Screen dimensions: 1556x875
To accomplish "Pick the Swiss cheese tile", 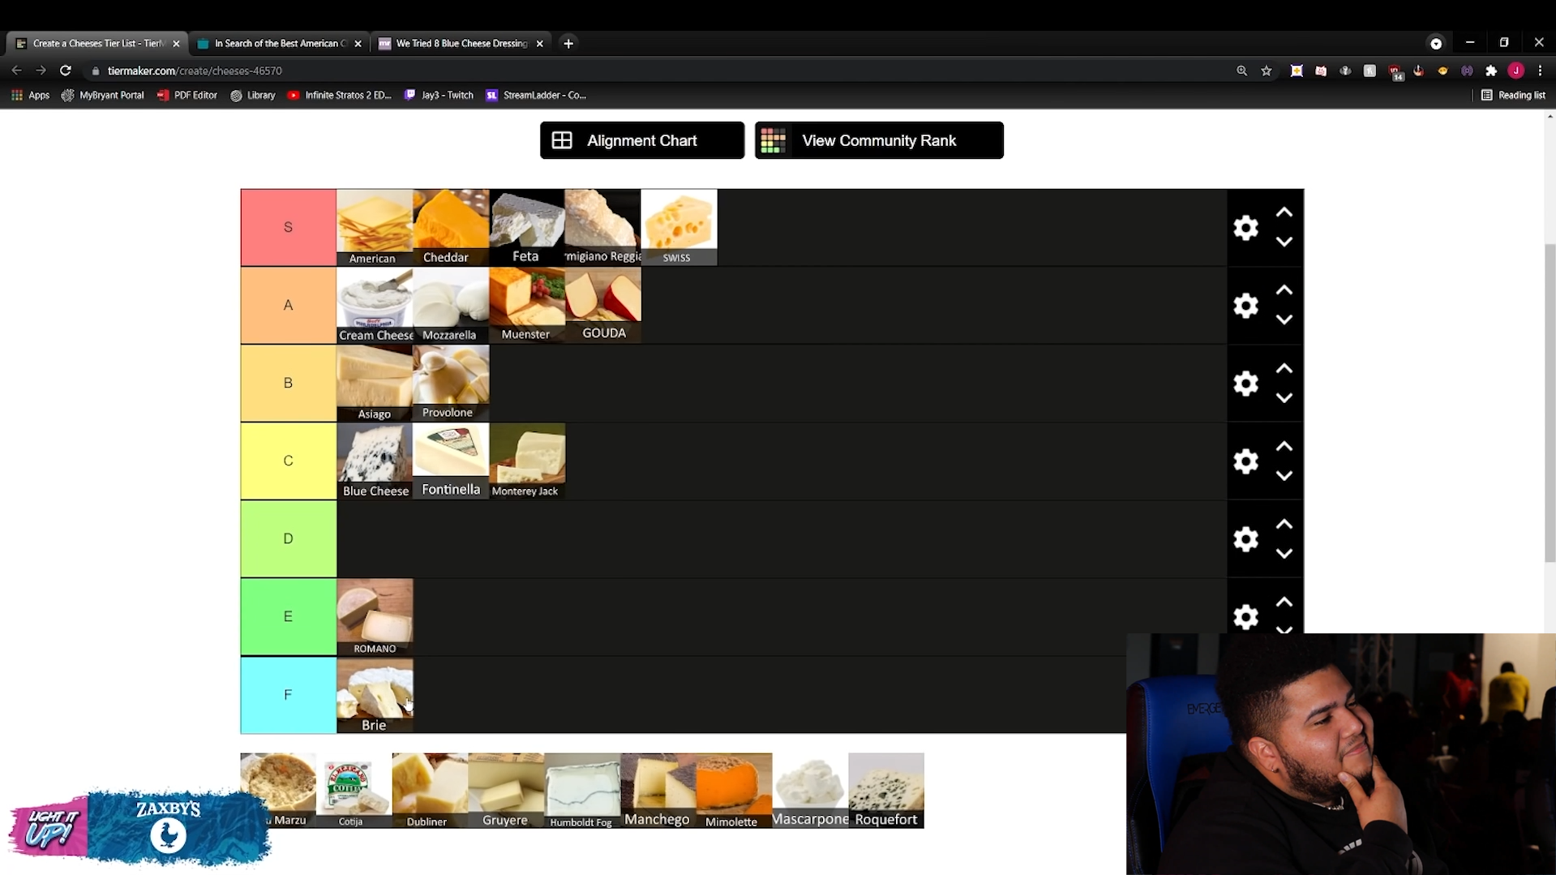I will click(679, 228).
